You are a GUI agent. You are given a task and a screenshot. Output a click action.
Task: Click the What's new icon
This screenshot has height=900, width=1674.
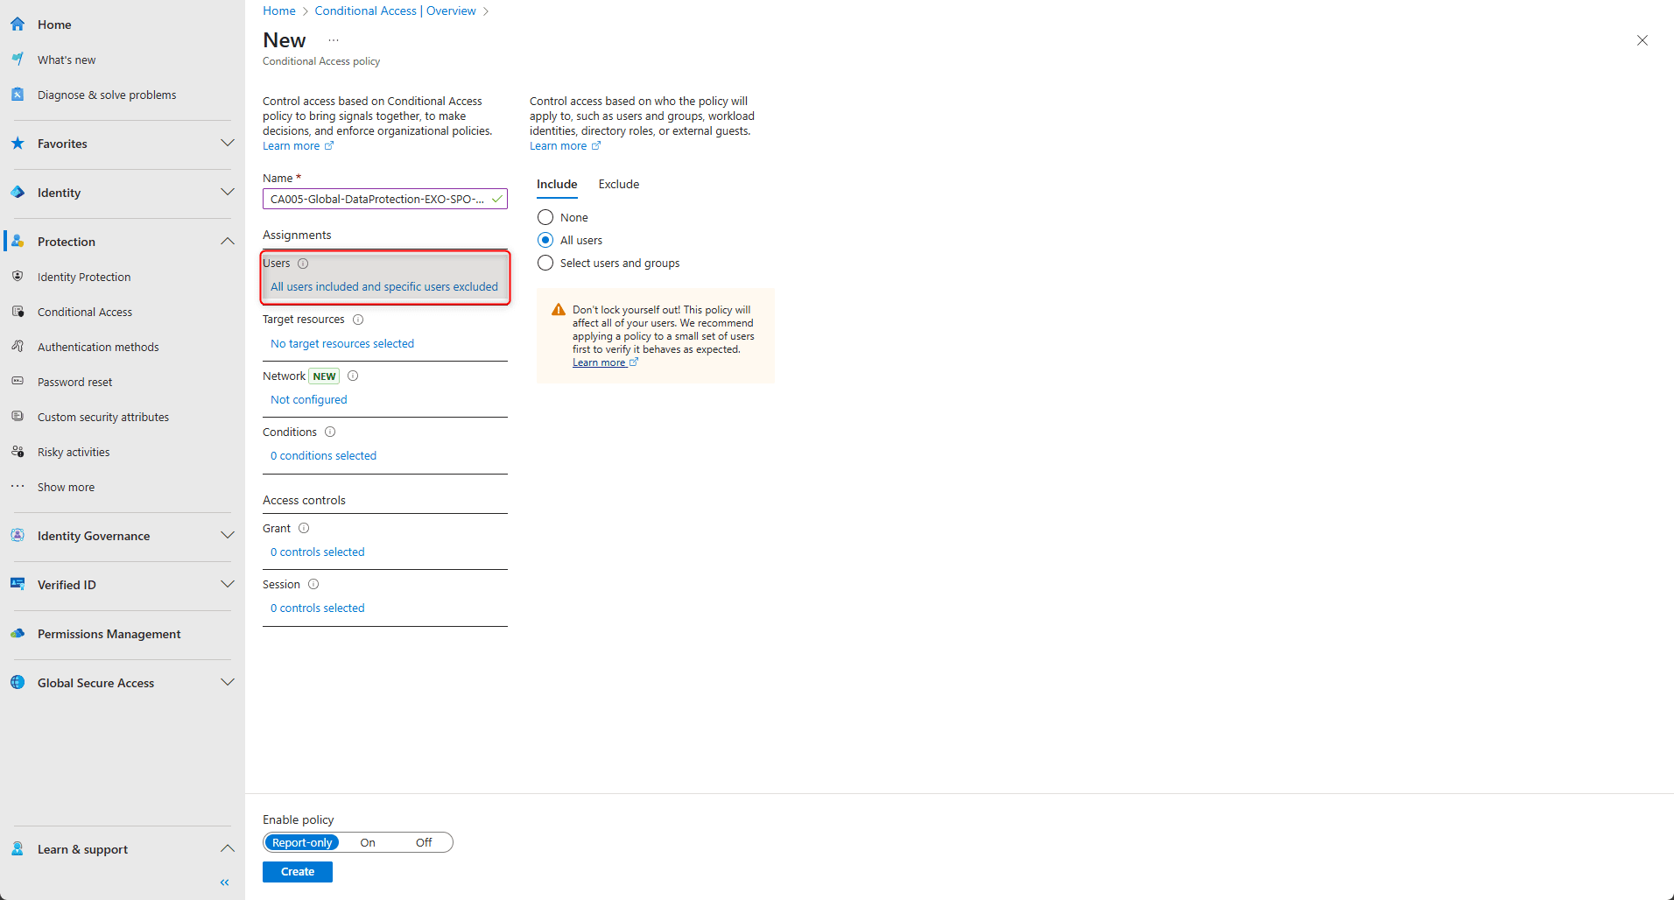tap(18, 60)
